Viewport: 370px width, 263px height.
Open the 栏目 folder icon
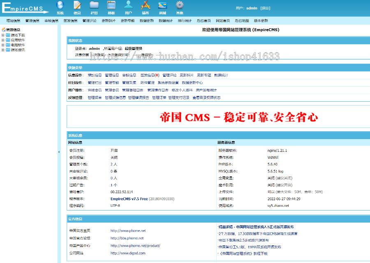(x=94, y=5)
